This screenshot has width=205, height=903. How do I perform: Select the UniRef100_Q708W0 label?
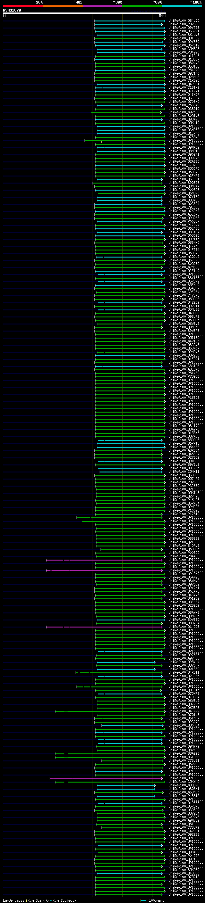click(x=184, y=102)
